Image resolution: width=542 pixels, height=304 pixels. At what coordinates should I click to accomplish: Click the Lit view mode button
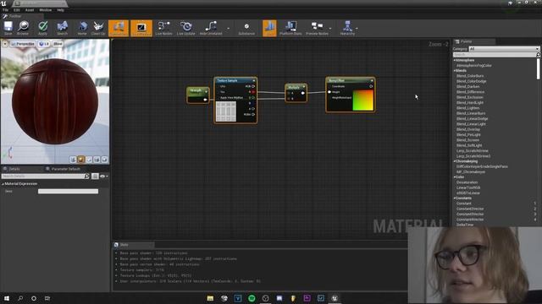pos(44,44)
